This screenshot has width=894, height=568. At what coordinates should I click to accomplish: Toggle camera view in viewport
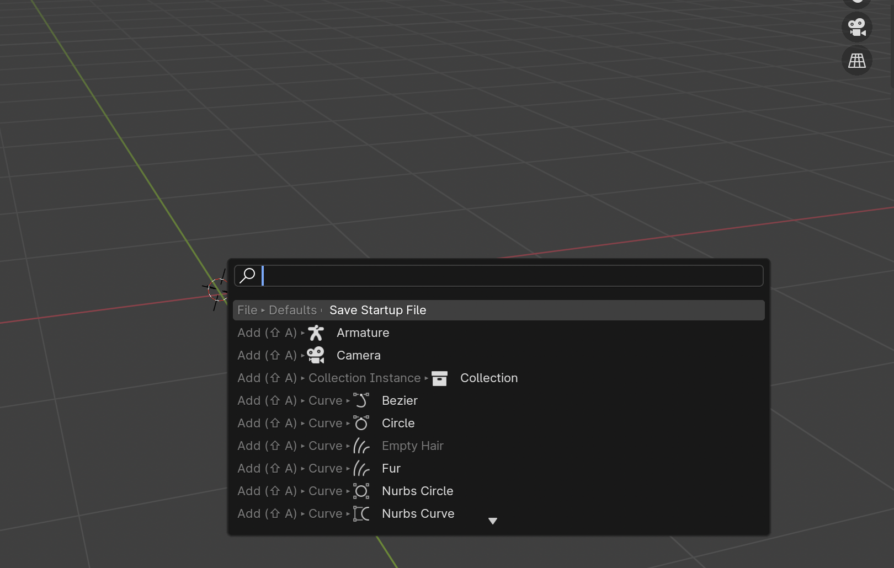pos(857,27)
